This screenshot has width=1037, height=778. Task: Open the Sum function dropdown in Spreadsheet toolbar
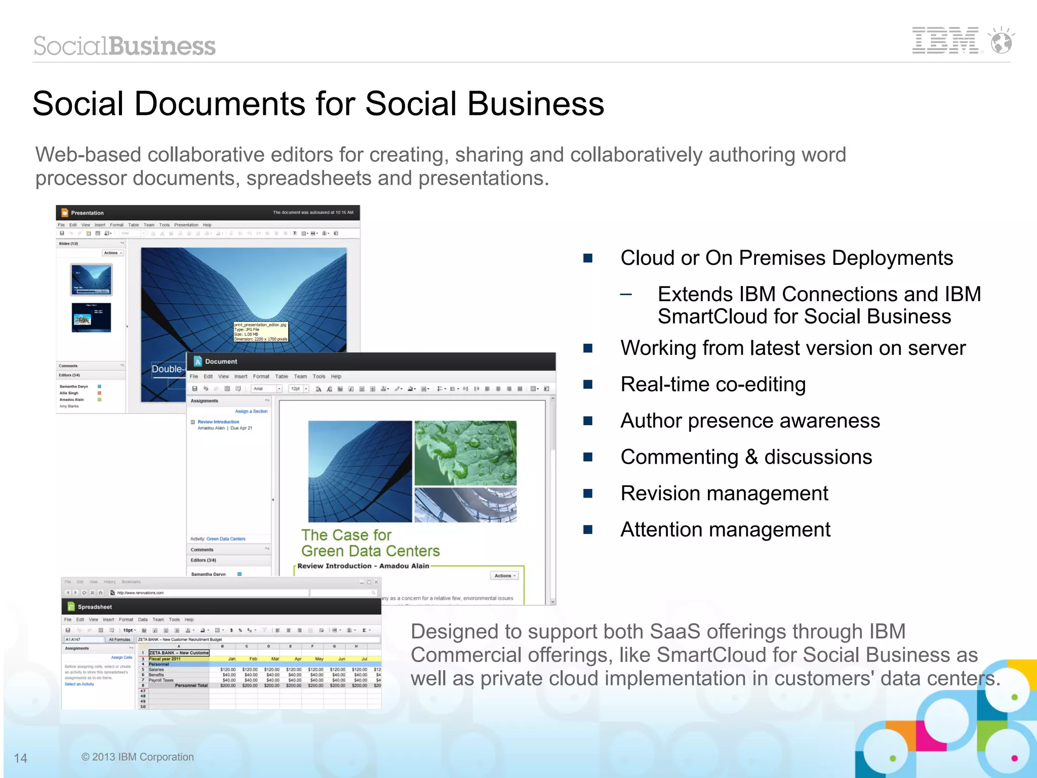pos(366,630)
